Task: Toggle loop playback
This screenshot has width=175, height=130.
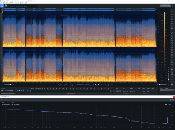Action: coord(25,91)
